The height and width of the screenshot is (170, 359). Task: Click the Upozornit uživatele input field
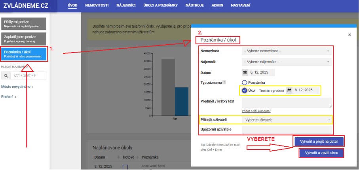tap(287, 130)
